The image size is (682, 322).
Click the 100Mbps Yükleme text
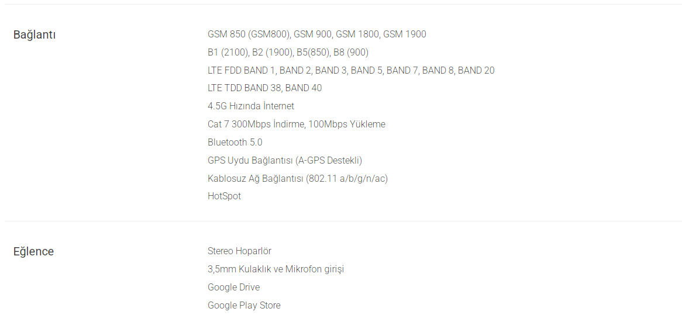347,124
